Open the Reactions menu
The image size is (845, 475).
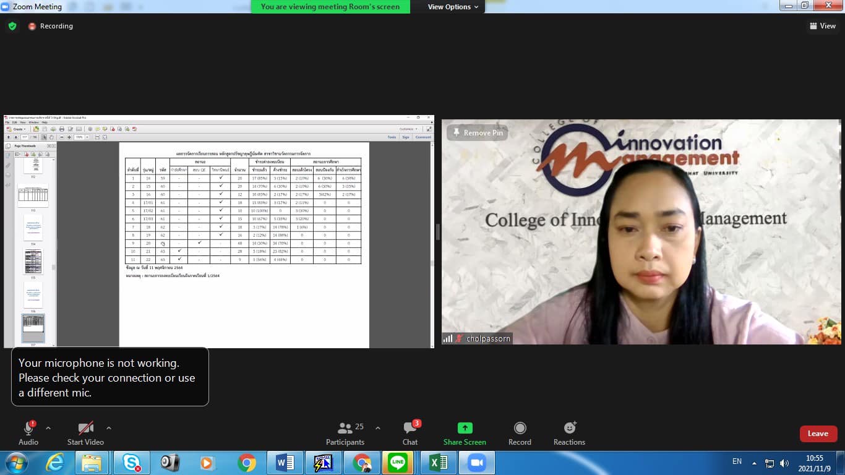(x=569, y=433)
